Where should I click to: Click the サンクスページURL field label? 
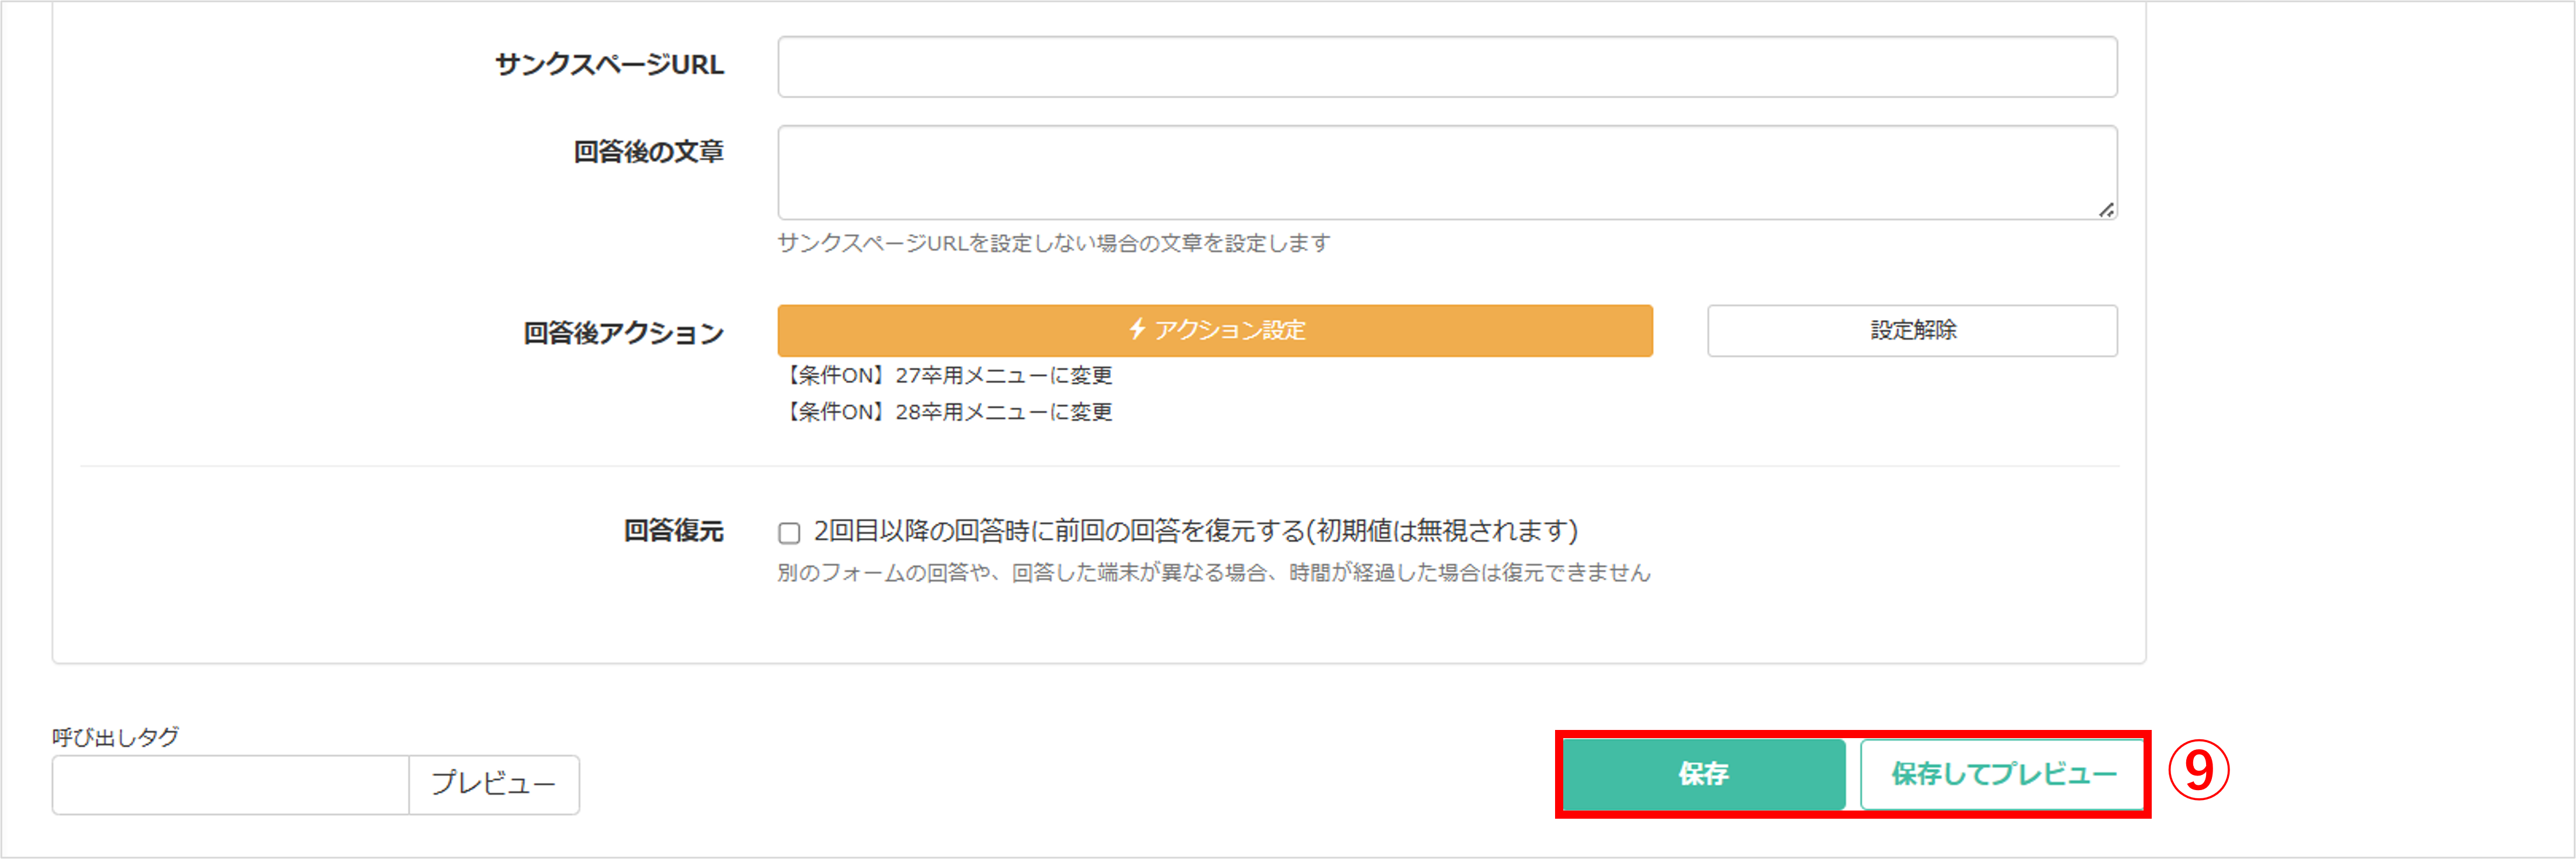click(x=609, y=65)
